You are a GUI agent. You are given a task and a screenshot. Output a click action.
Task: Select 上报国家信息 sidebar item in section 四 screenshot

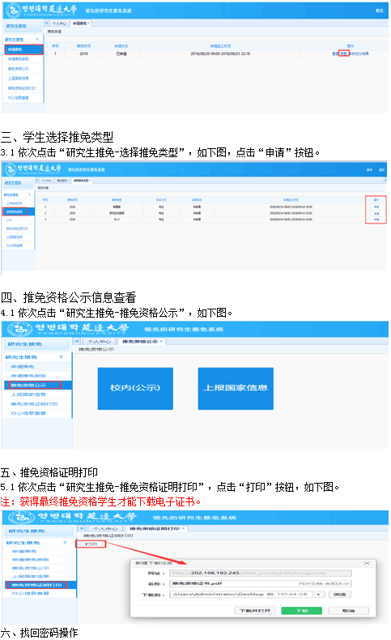(x=28, y=395)
